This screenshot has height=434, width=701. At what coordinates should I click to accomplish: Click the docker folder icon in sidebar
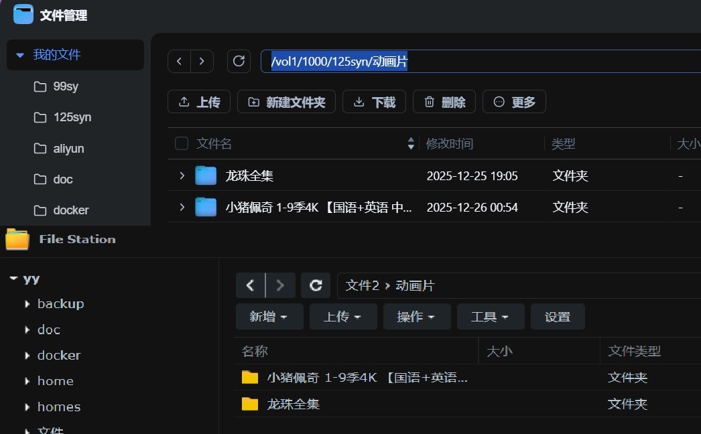click(41, 210)
